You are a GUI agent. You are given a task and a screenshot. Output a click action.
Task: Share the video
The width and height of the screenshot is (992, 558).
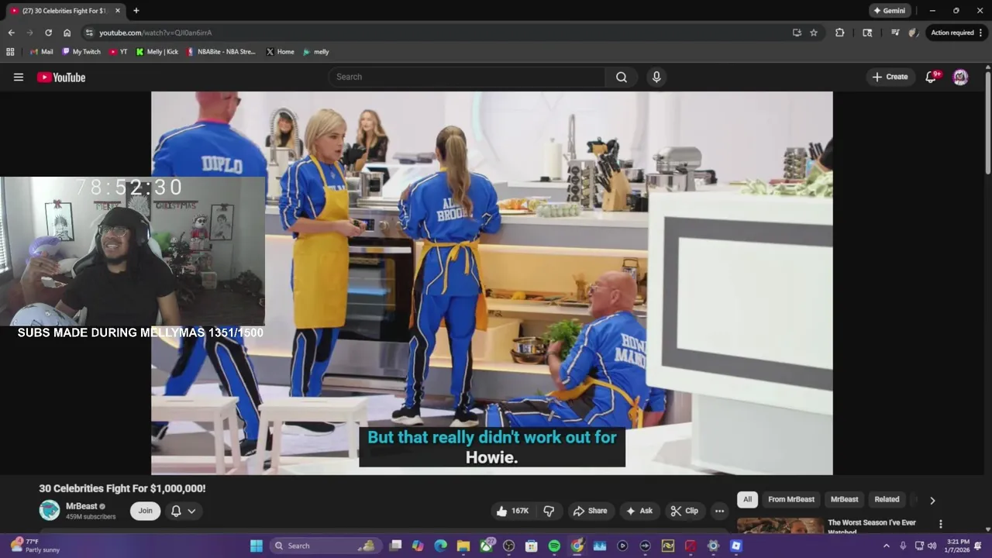tap(590, 511)
